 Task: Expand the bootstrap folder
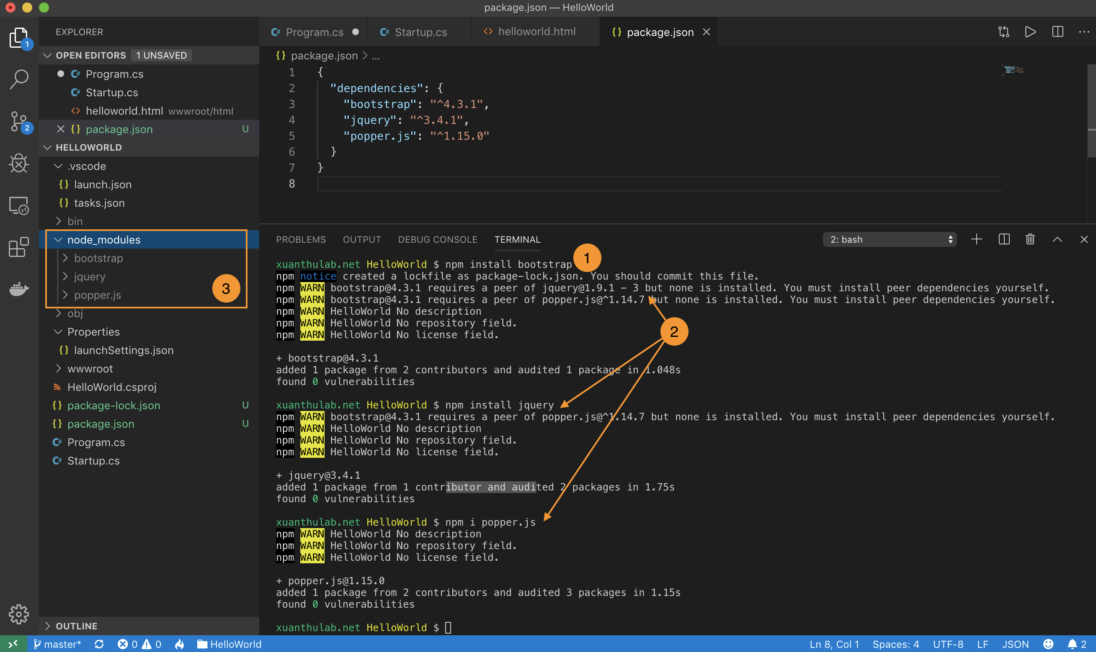coord(98,258)
